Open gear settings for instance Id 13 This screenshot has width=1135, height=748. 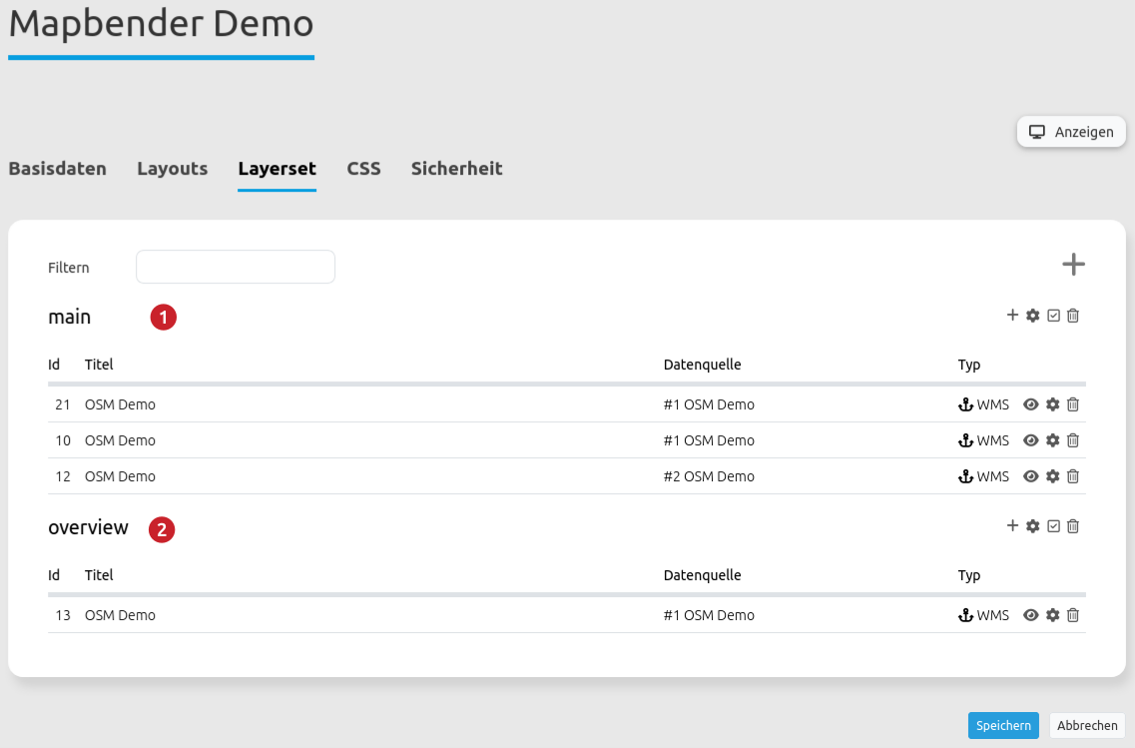click(1052, 615)
